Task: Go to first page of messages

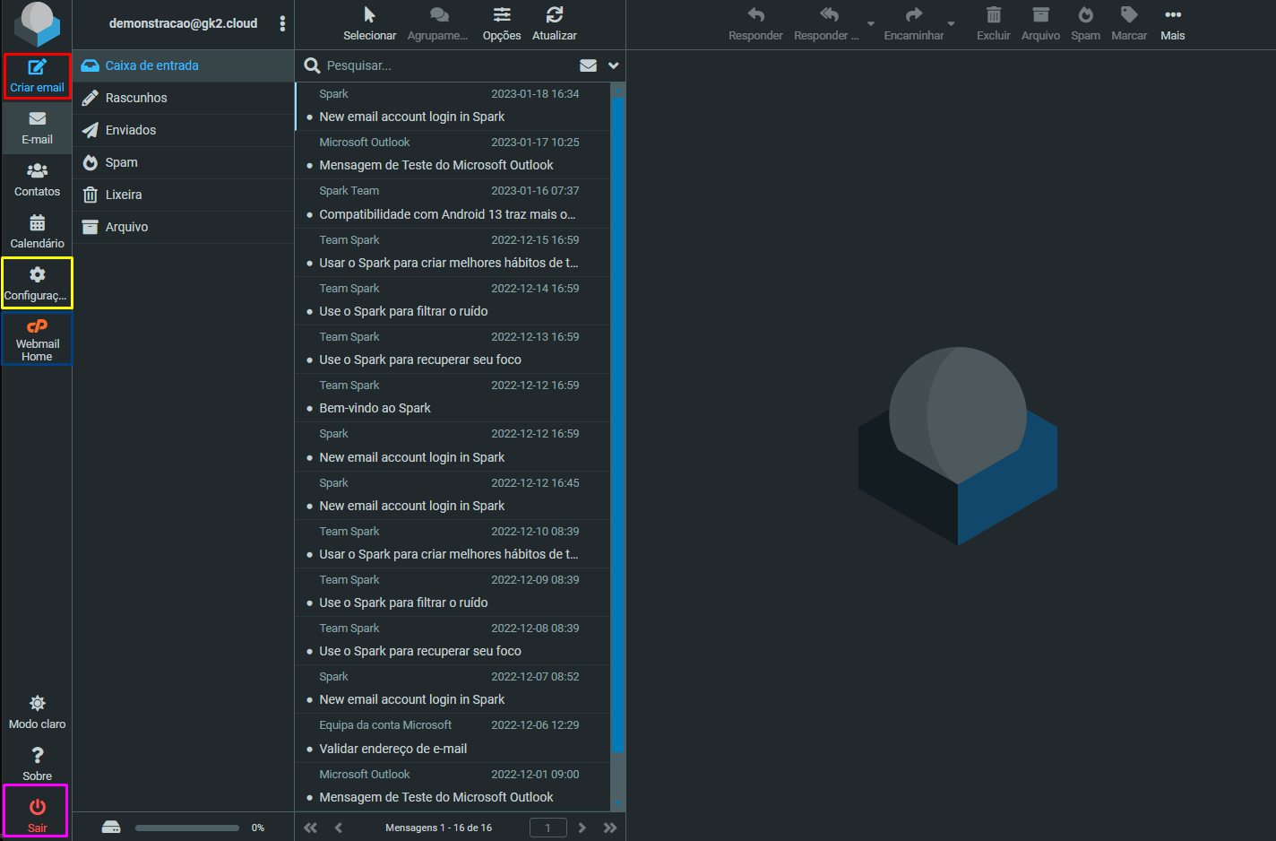Action: 310,828
